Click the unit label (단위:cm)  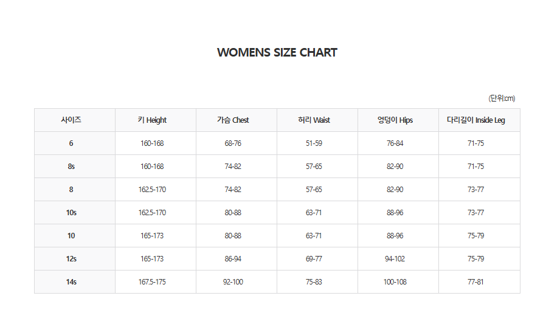coord(502,98)
